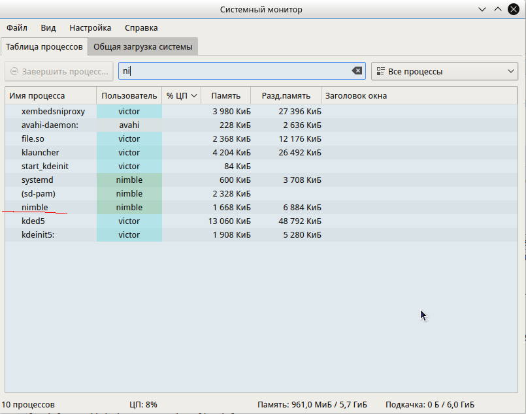The height and width of the screenshot is (414, 526).
Task: Open the Файл menu
Action: [x=17, y=28]
